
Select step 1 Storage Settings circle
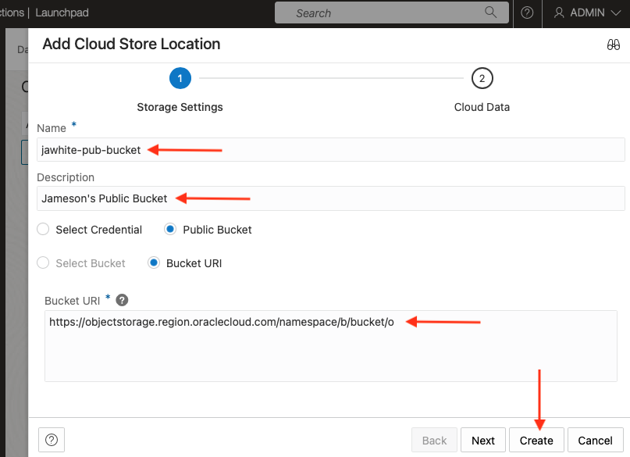click(x=180, y=78)
